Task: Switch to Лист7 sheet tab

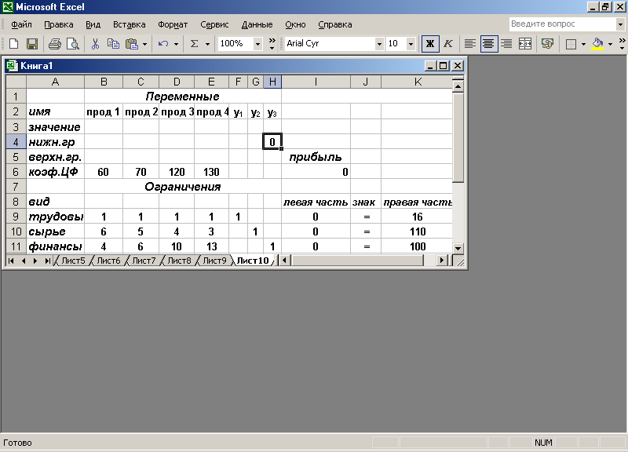Action: click(x=144, y=261)
